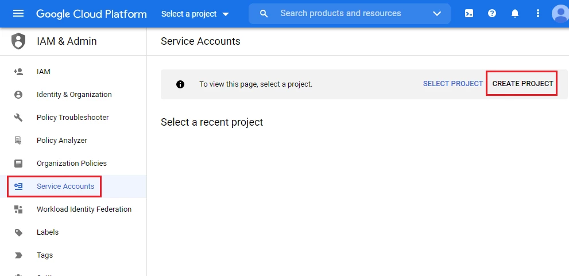Screen dimensions: 569x276
Task: Click the IAM & Admin shield icon
Action: [19, 41]
